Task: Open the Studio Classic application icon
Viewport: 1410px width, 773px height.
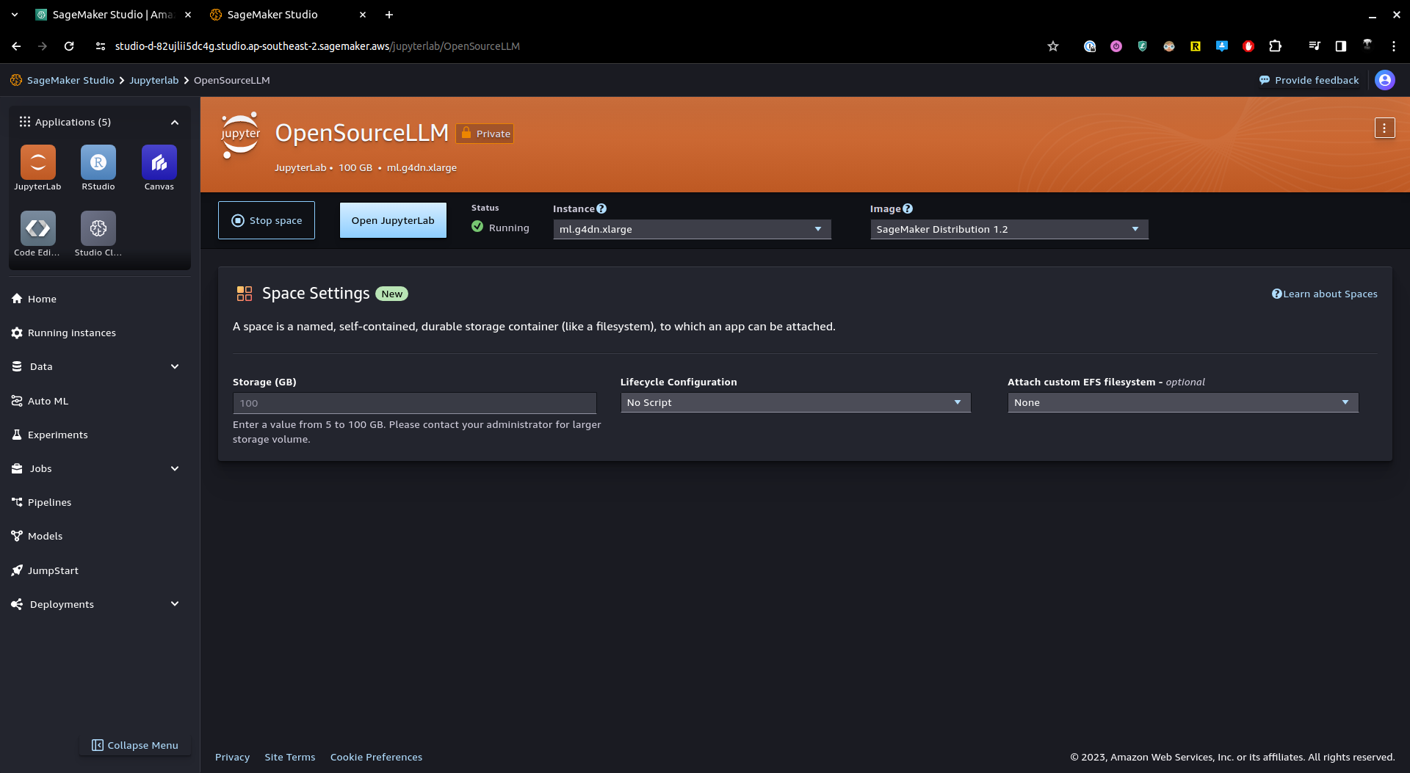Action: click(x=98, y=229)
